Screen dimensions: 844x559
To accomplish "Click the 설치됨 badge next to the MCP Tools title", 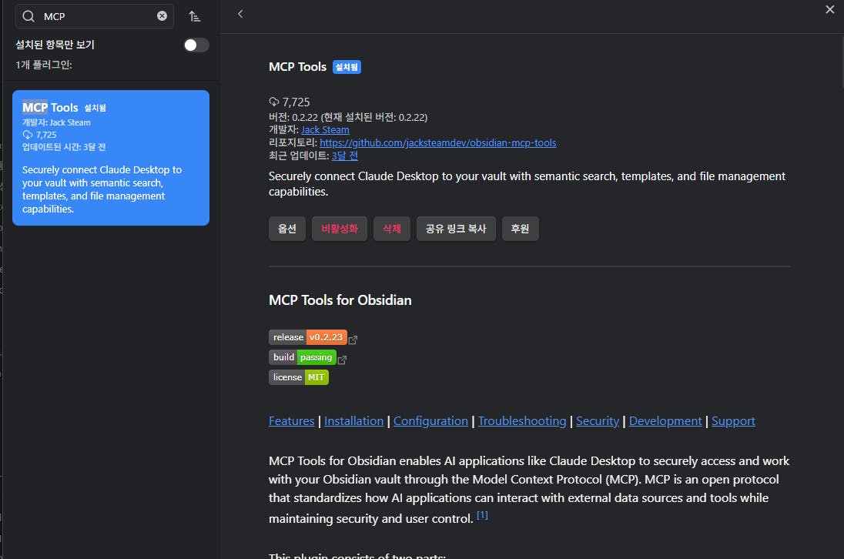I will 347,67.
